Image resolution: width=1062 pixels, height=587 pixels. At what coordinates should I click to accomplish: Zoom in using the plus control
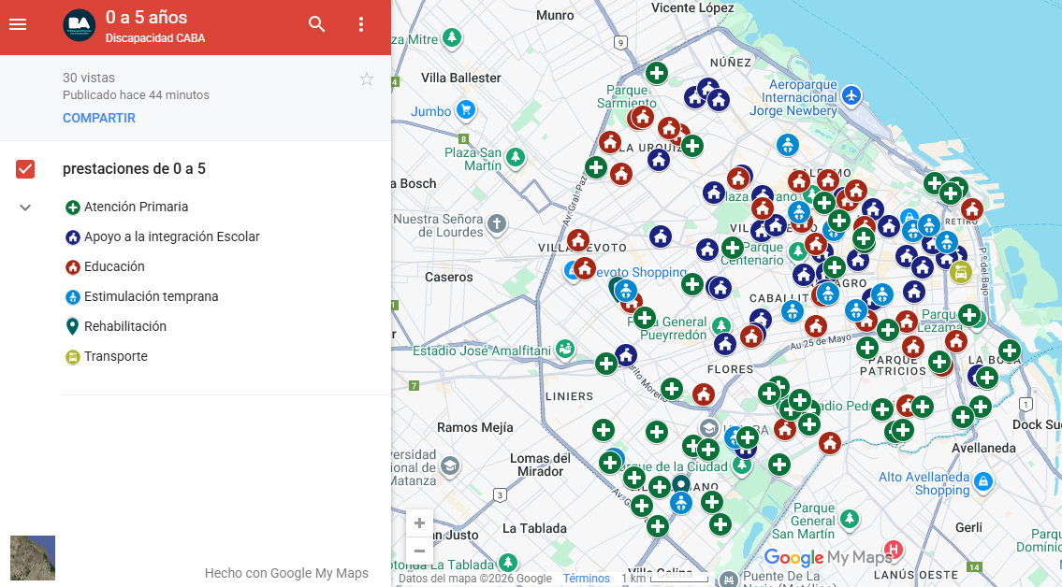click(419, 523)
